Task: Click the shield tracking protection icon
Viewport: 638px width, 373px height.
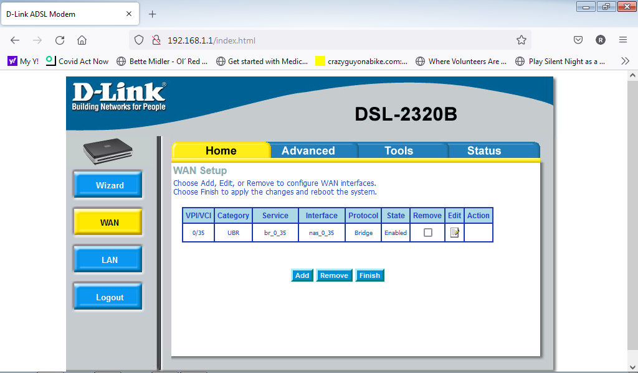Action: 139,40
